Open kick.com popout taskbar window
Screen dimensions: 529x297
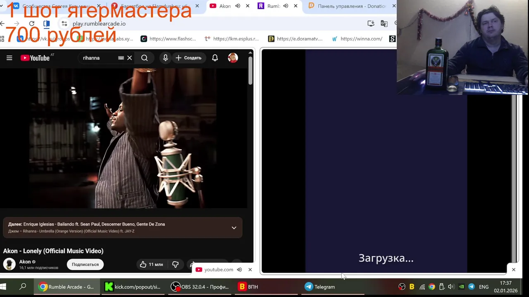(x=133, y=287)
